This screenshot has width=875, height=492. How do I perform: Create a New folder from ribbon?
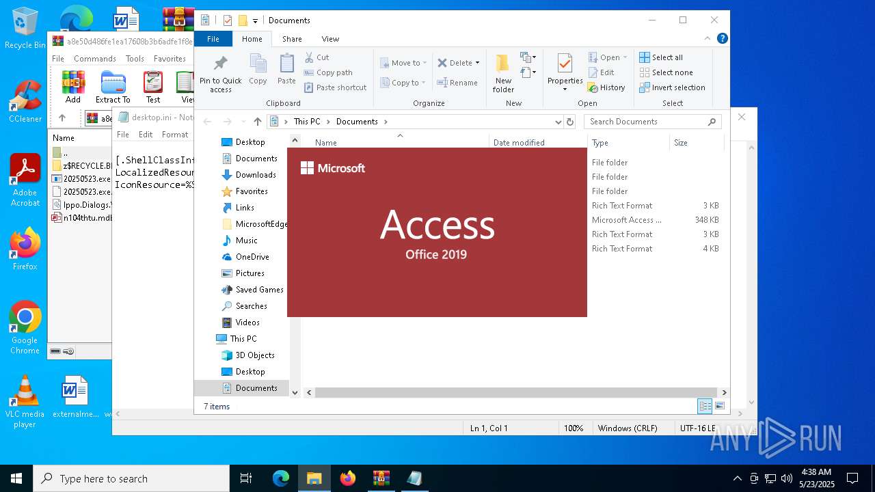click(x=503, y=72)
